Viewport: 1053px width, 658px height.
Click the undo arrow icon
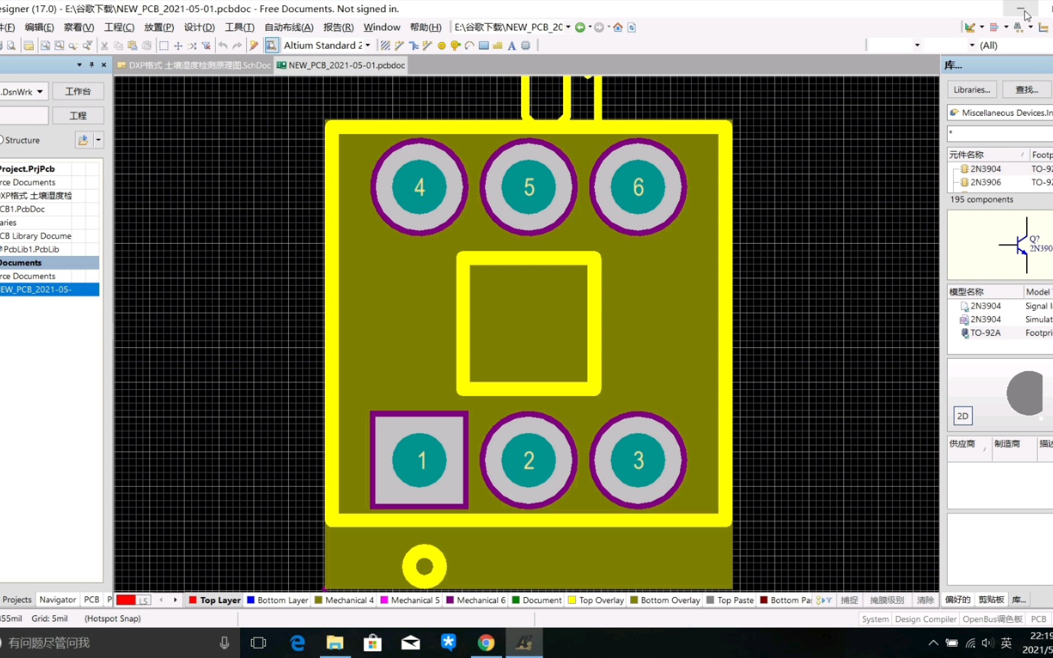click(223, 46)
